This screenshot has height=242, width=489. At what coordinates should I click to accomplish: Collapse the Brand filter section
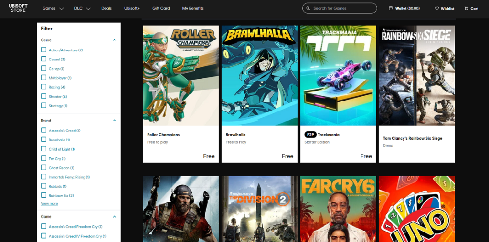pyautogui.click(x=115, y=121)
